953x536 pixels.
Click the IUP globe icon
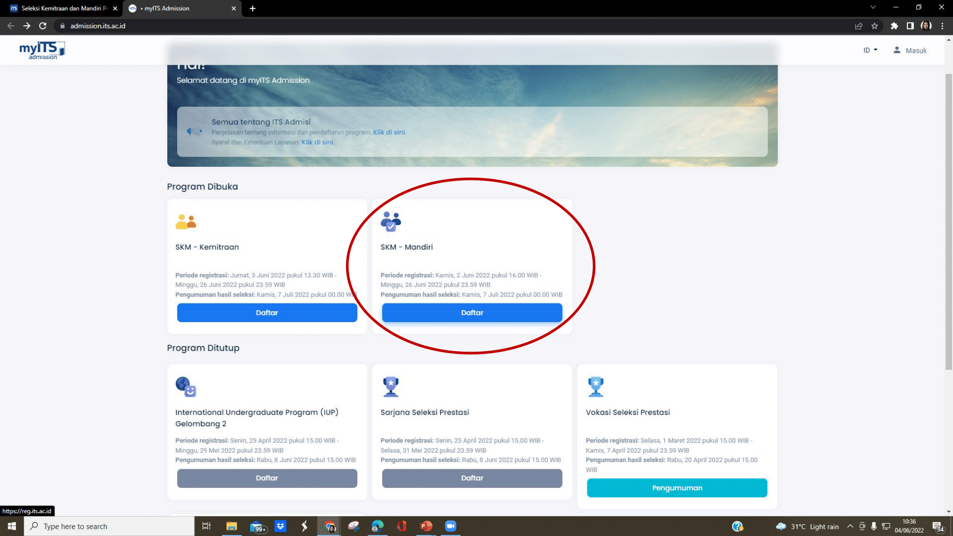[x=185, y=386]
